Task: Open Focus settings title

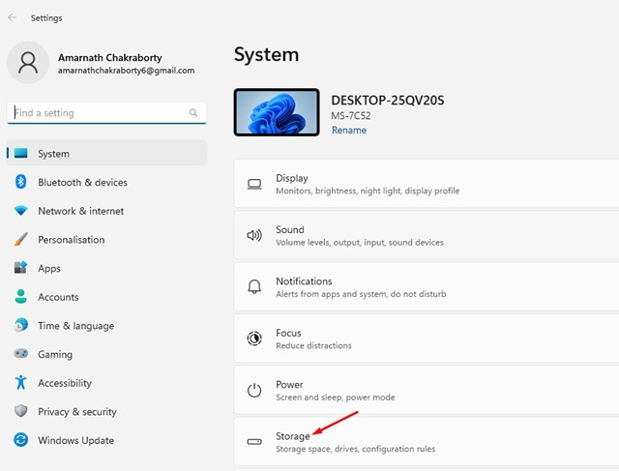Action: 288,333
